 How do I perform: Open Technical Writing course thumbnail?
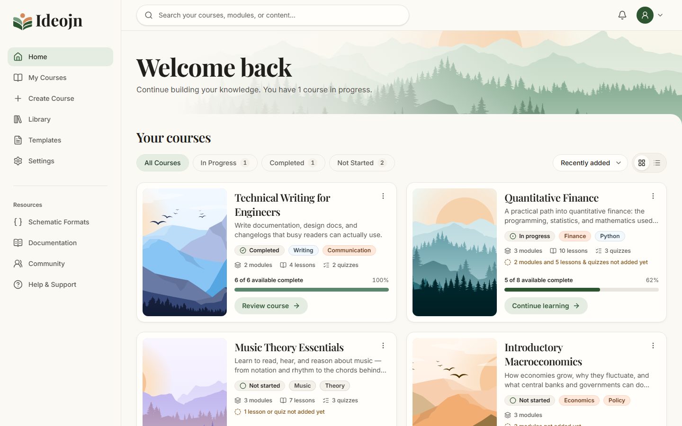pyautogui.click(x=185, y=252)
